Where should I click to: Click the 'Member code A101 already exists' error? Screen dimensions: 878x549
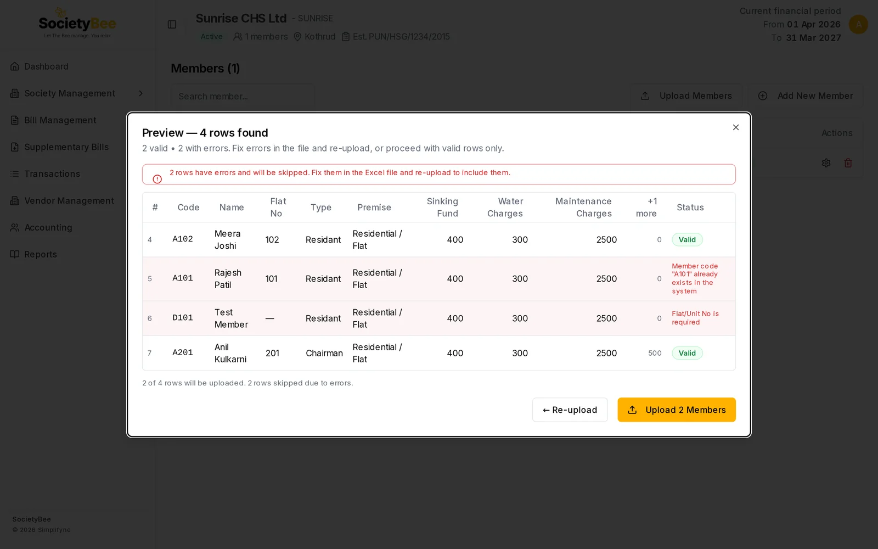coord(695,279)
